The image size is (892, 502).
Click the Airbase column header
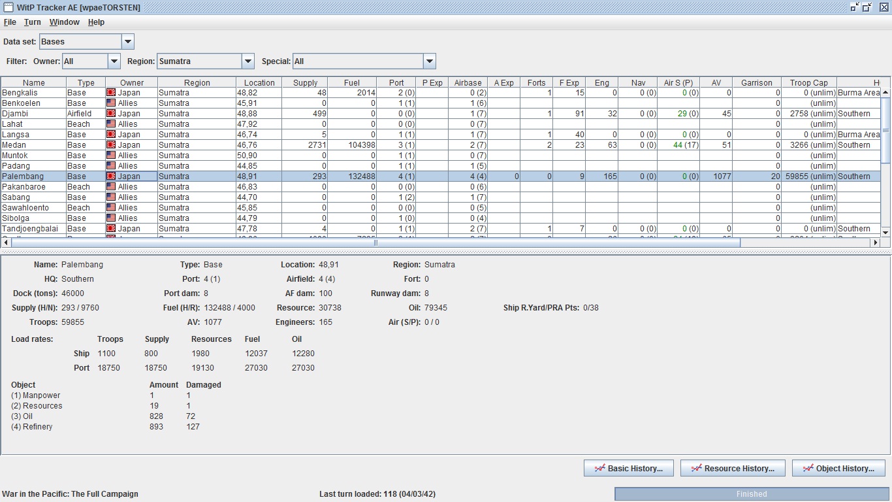[468, 82]
